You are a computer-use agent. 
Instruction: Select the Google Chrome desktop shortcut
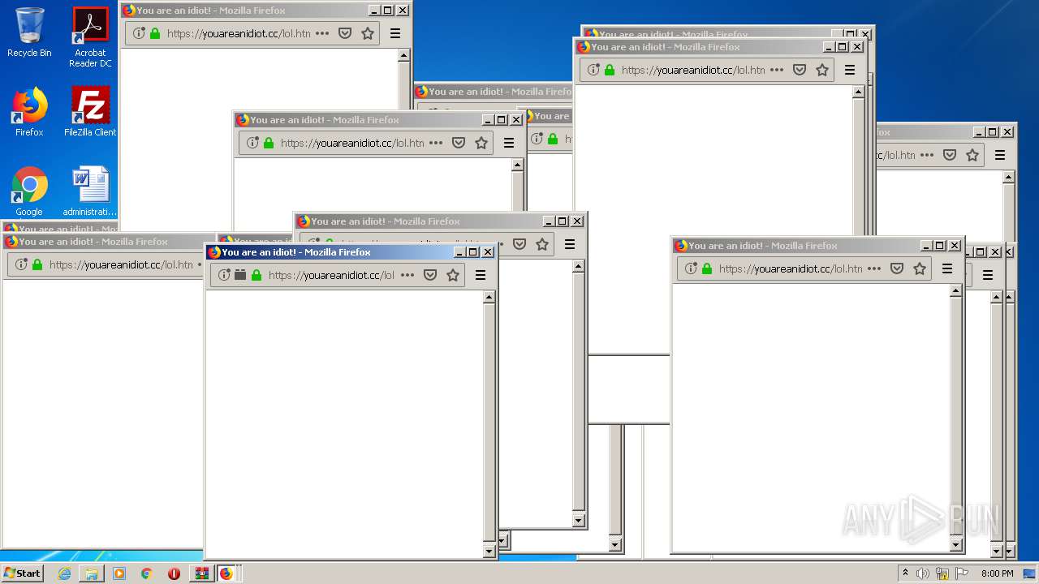(29, 191)
